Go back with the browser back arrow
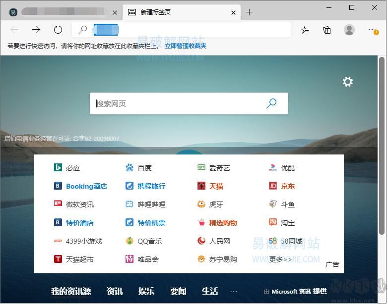This screenshot has width=388, height=304. point(14,30)
